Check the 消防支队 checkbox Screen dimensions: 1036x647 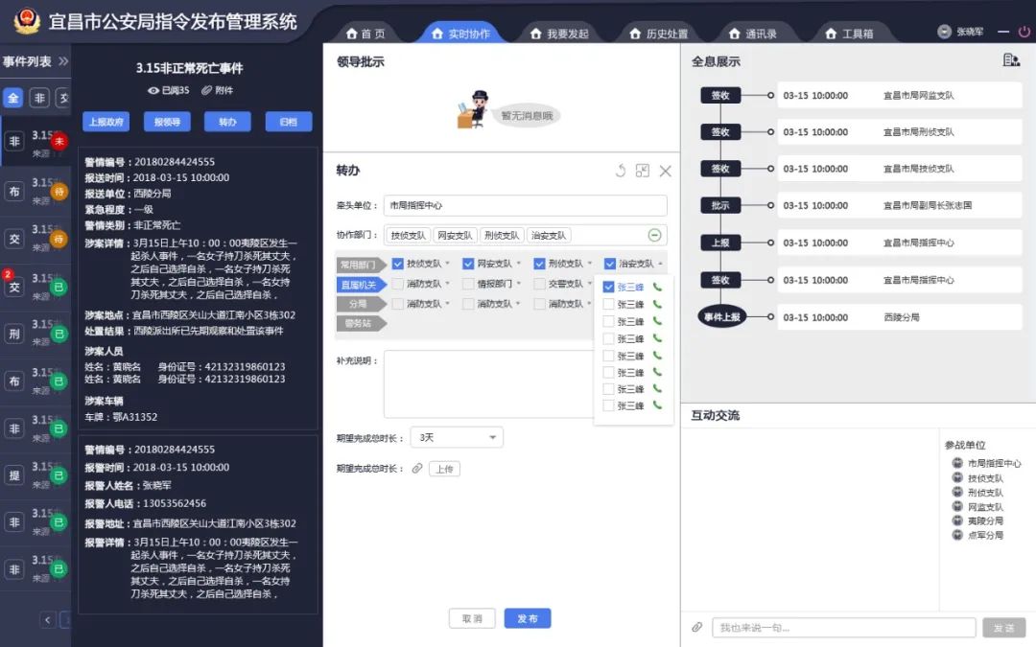(397, 283)
